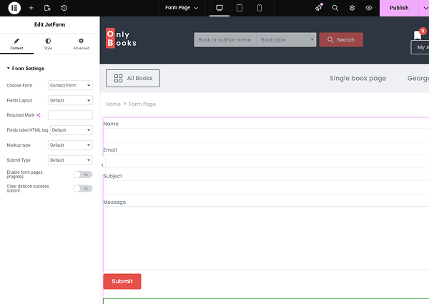Switch to mobile preview mode

click(x=260, y=8)
